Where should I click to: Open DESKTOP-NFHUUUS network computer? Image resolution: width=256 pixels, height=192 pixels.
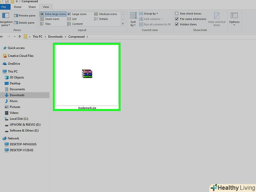click(x=20, y=144)
